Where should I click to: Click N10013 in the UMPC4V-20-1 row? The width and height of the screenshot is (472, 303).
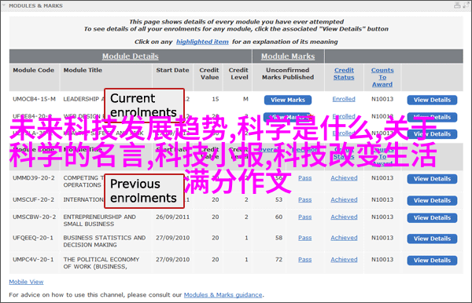pyautogui.click(x=382, y=260)
